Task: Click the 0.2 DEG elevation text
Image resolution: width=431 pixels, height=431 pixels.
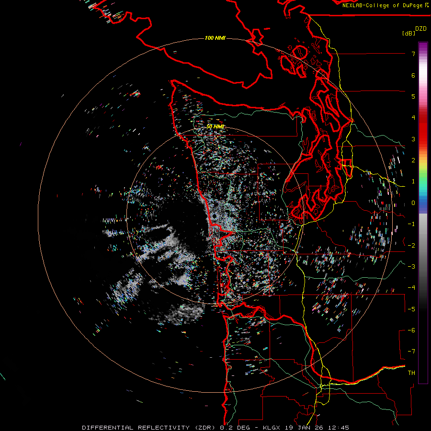Action: 235,428
